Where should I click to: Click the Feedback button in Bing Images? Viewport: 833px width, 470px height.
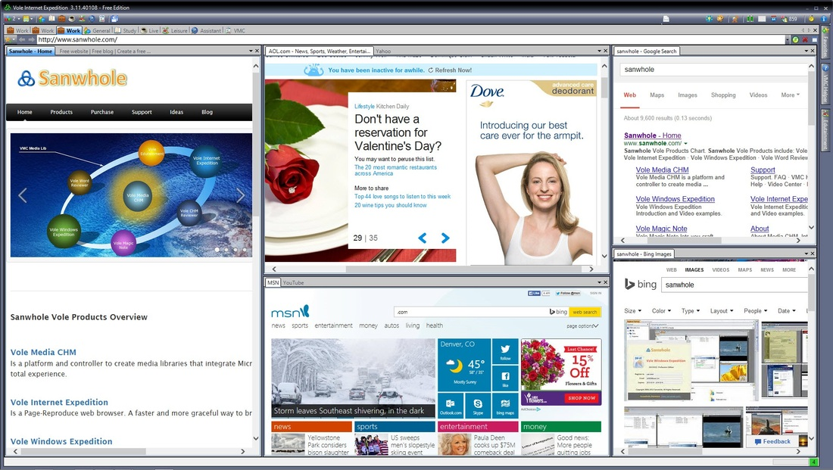[x=773, y=441]
